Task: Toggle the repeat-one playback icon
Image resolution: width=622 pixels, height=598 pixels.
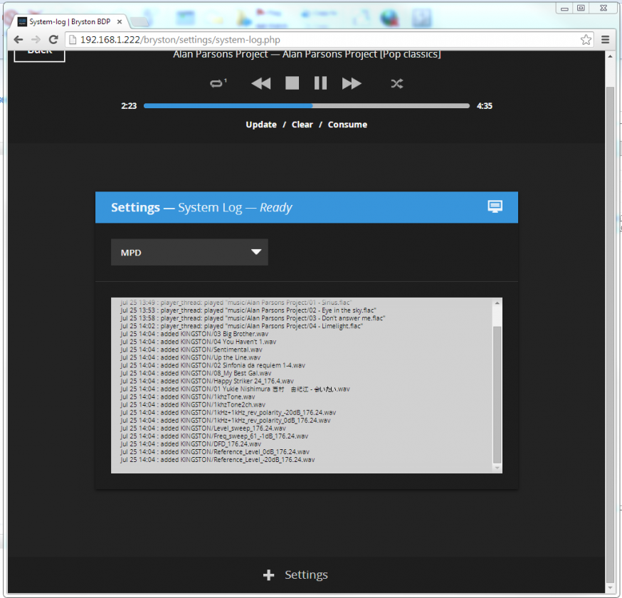Action: pyautogui.click(x=218, y=83)
